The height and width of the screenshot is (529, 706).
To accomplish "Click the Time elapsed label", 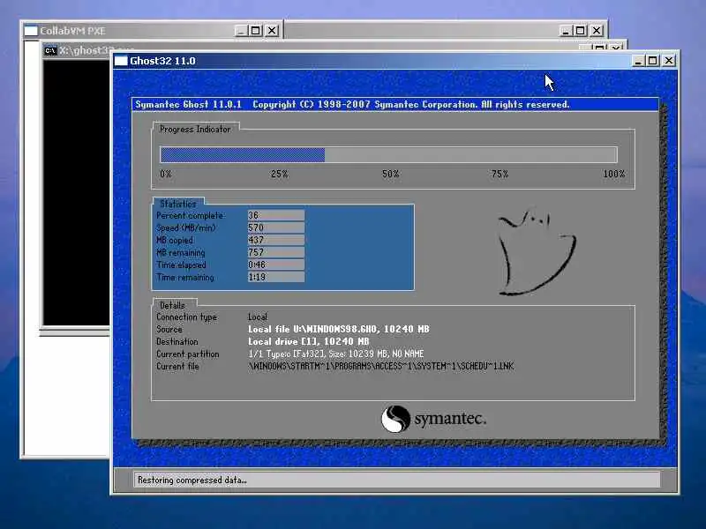I will pos(181,265).
